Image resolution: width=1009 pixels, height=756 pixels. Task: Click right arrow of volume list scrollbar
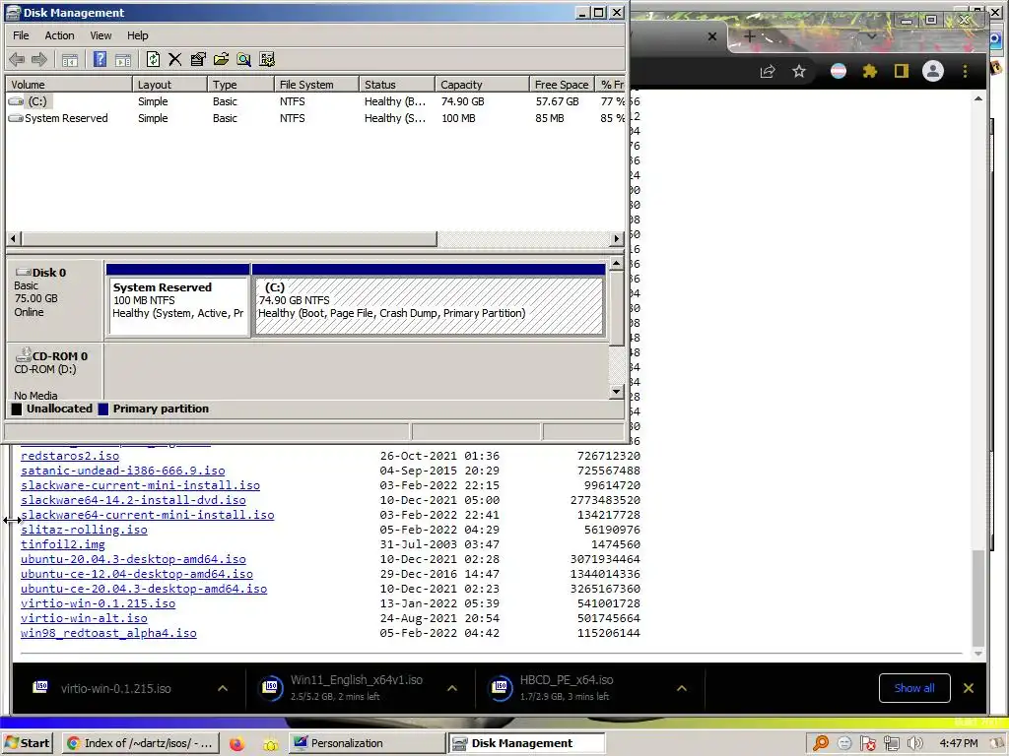click(x=617, y=239)
